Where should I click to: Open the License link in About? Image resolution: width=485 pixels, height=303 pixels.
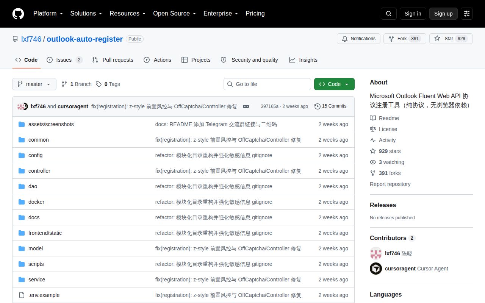pyautogui.click(x=383, y=129)
